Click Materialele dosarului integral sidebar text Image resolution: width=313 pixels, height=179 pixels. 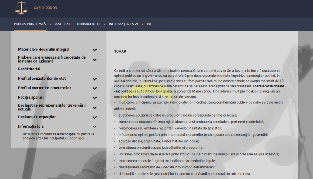click(x=44, y=50)
